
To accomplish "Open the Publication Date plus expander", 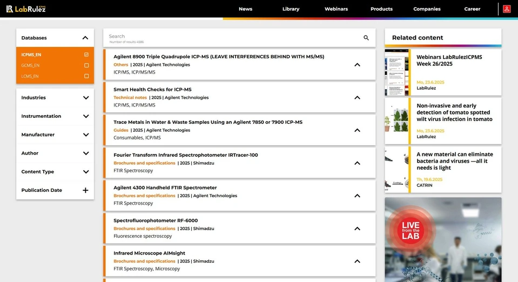I will pos(85,190).
